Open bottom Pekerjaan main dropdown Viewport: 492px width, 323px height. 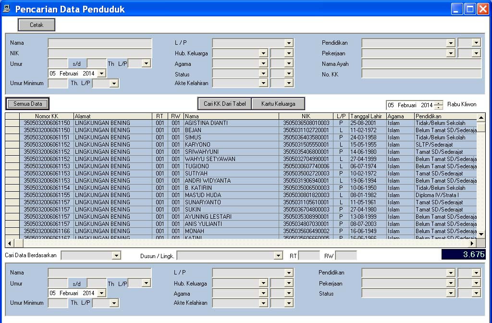(451, 284)
